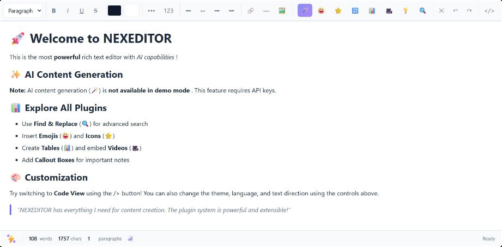Open the AI magic wand generator
The width and height of the screenshot is (502, 247).
point(305,10)
